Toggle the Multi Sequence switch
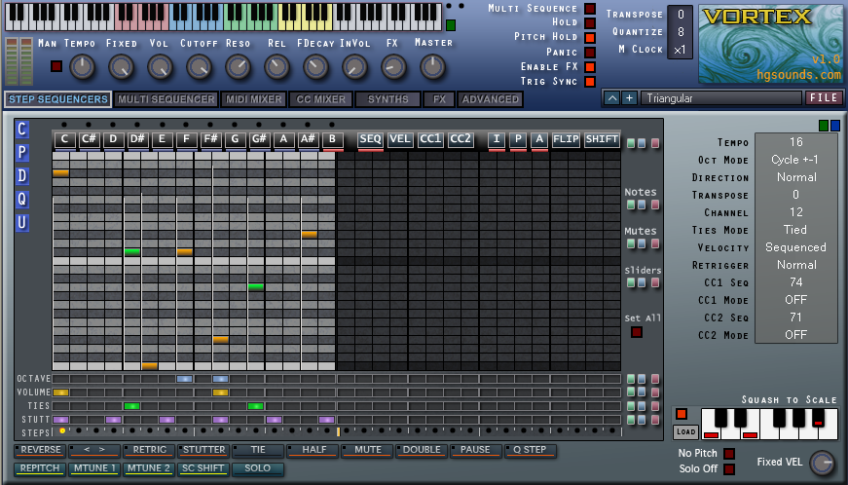The image size is (848, 485). (589, 9)
